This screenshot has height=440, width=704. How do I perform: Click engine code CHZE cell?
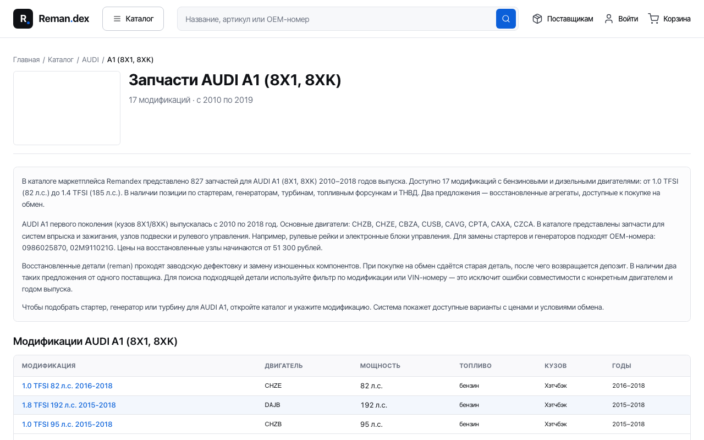click(273, 386)
